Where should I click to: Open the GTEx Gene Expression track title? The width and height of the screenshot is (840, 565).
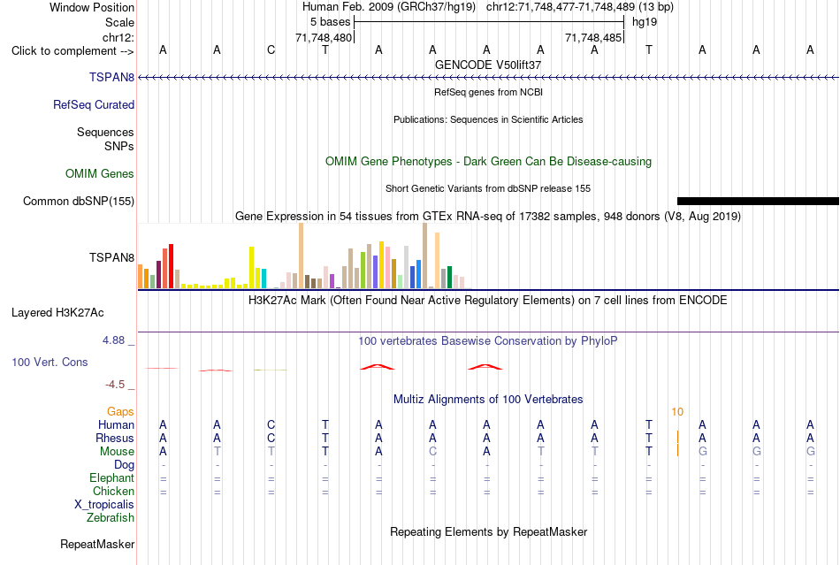coord(488,217)
